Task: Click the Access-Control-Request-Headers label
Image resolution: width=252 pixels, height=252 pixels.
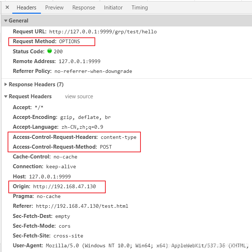Action: (55, 137)
